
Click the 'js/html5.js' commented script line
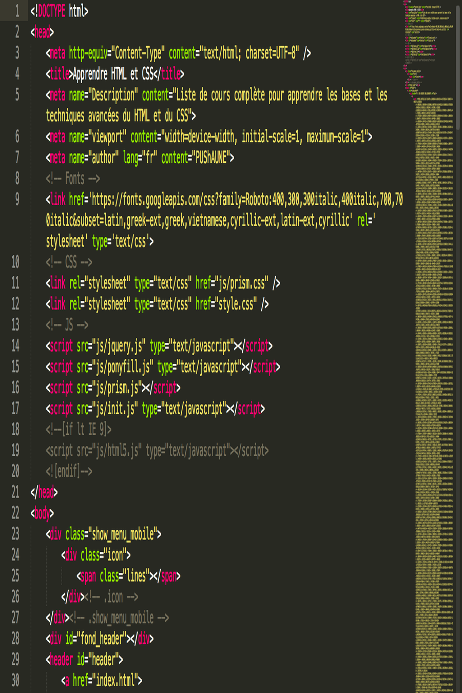coord(157,451)
